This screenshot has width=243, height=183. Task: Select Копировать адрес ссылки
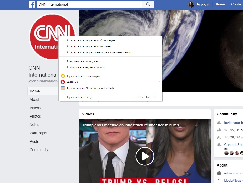110,67
